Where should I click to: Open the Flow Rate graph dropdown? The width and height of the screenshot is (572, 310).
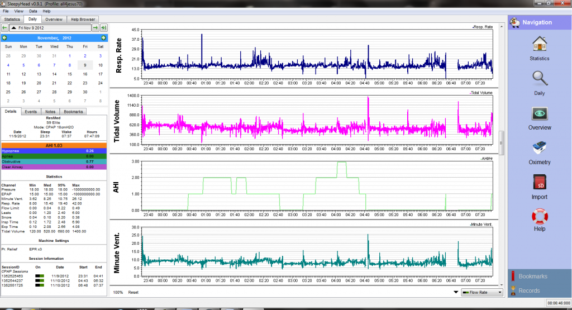pyautogui.click(x=482, y=293)
